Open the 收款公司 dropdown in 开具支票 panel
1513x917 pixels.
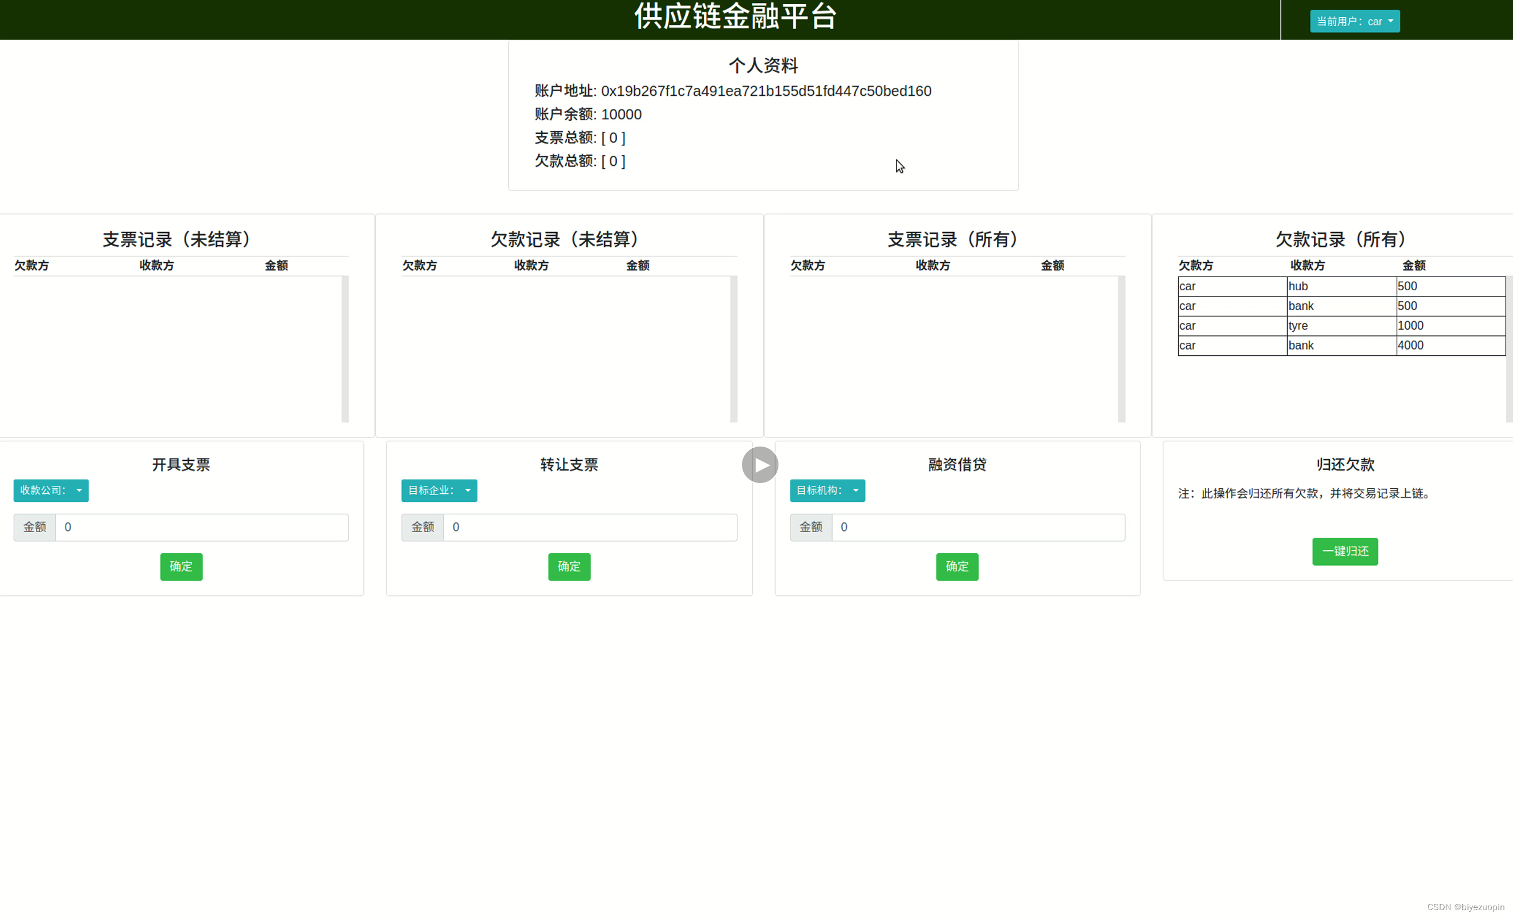(51, 490)
